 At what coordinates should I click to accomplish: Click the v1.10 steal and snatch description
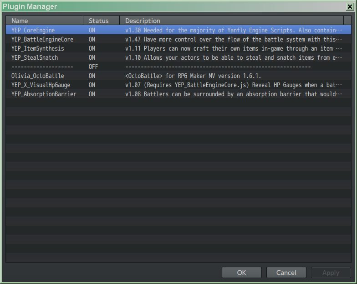(x=234, y=57)
